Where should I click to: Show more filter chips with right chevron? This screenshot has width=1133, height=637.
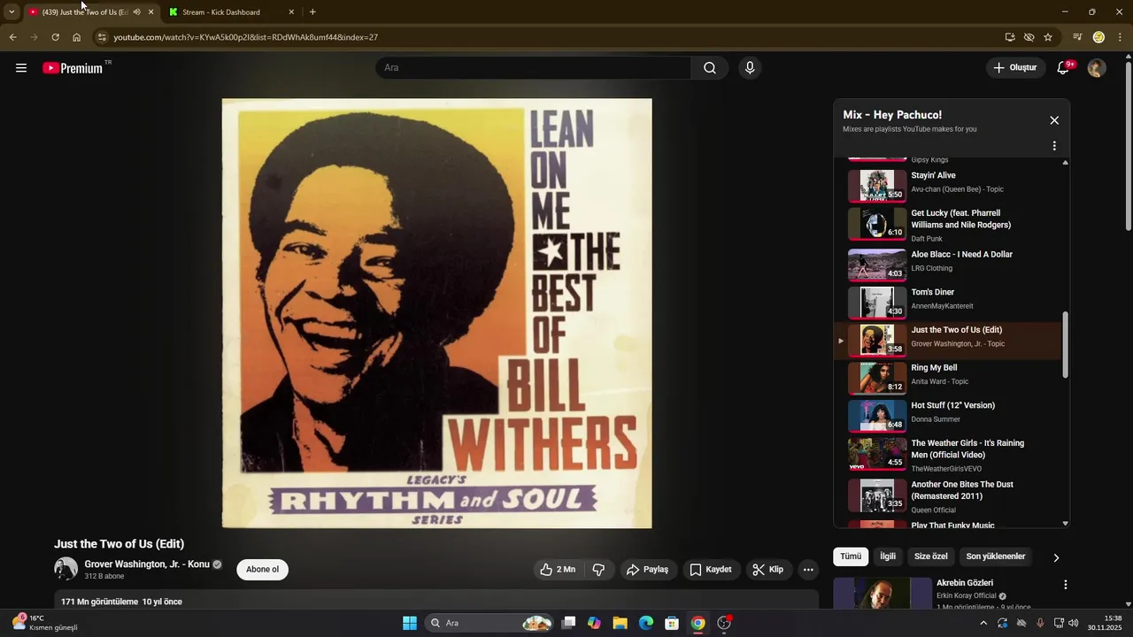pos(1056,557)
